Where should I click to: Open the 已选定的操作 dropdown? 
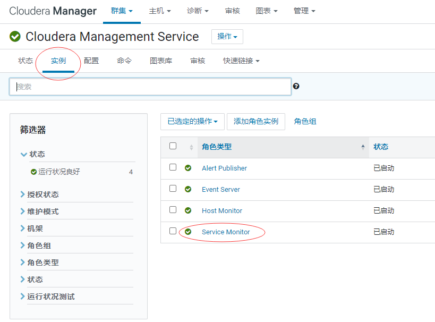pos(192,122)
